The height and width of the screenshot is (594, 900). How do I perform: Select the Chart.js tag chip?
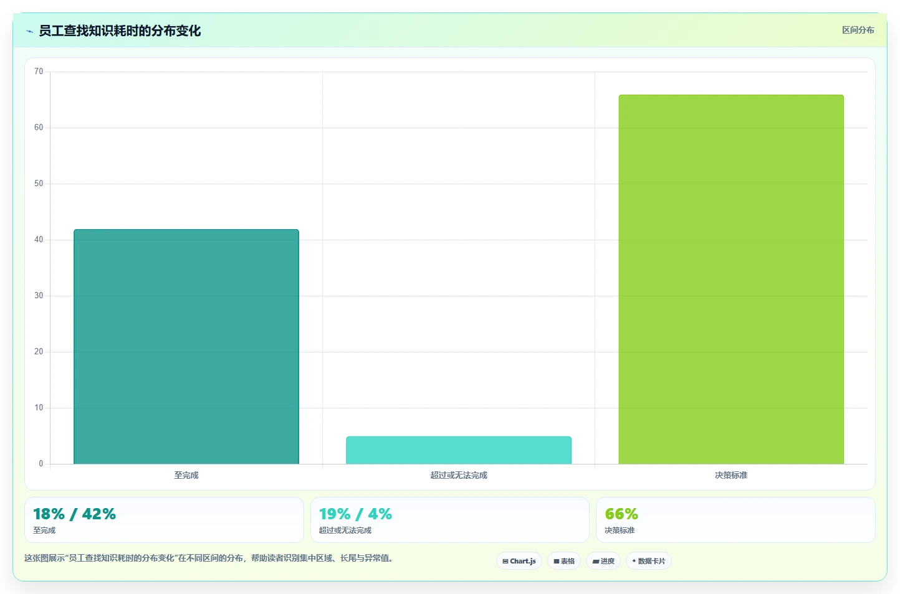(x=519, y=561)
